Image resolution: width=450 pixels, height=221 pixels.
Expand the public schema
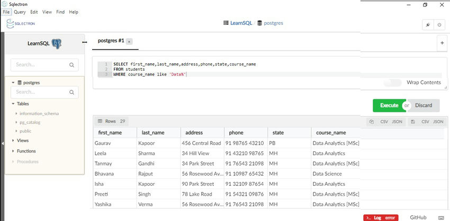tap(16, 131)
